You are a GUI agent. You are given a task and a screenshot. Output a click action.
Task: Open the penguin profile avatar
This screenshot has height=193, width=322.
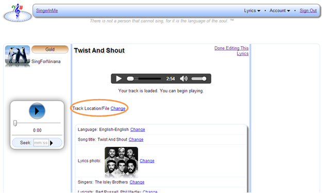point(18,55)
